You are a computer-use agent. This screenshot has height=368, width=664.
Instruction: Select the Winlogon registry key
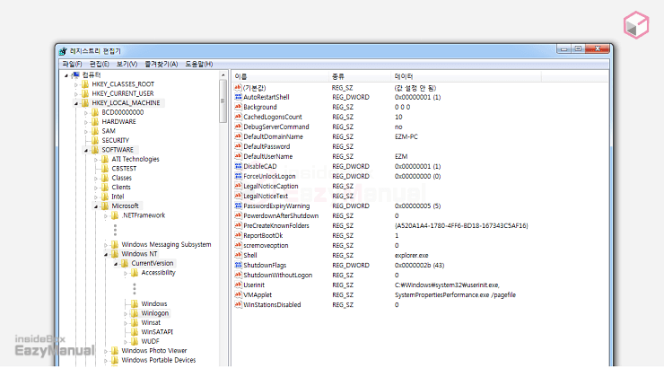tap(154, 313)
